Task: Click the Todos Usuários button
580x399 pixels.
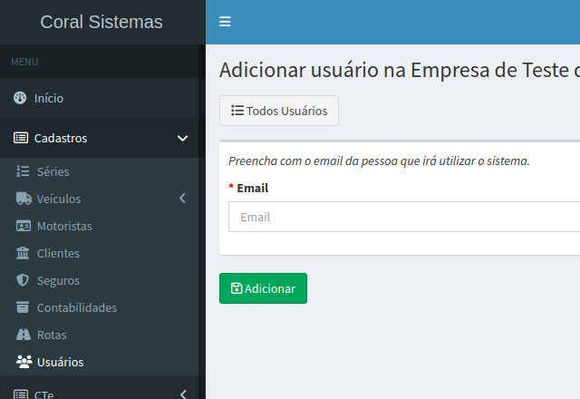Action: pos(279,111)
